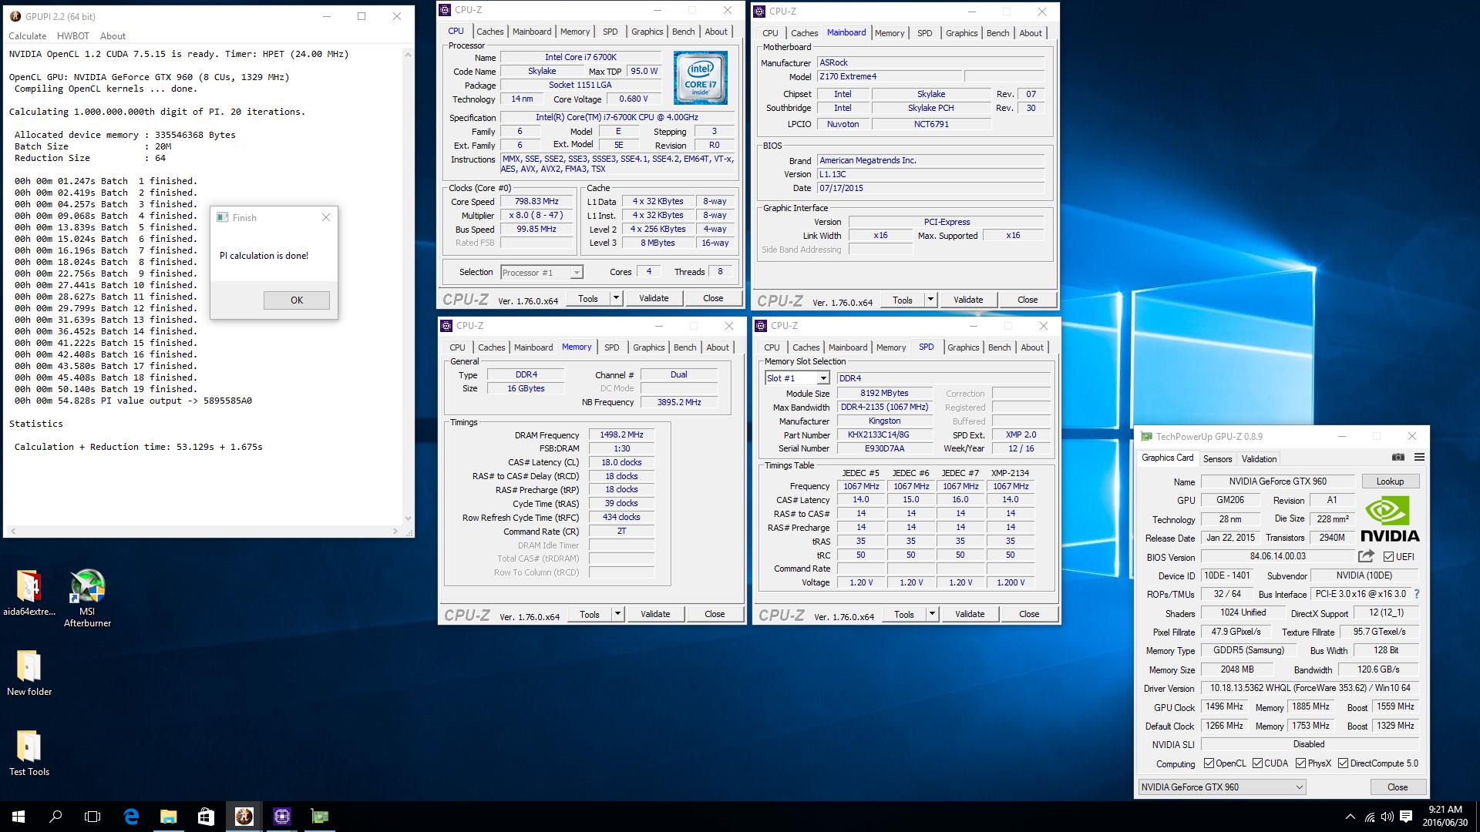Click the GPU-Z camera screenshot icon
1480x832 pixels.
1398,458
